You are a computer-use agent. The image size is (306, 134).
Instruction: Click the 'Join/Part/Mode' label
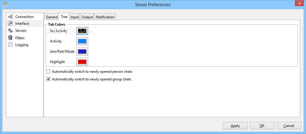62,52
